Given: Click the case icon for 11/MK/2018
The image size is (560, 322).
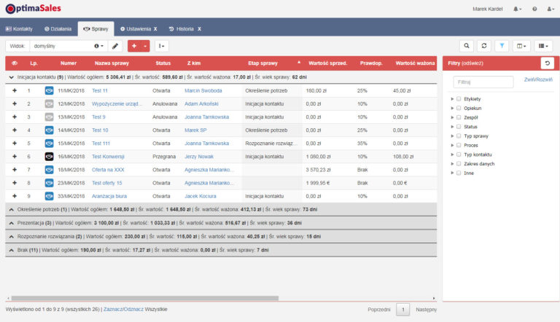Looking at the screenshot, I should pos(50,90).
